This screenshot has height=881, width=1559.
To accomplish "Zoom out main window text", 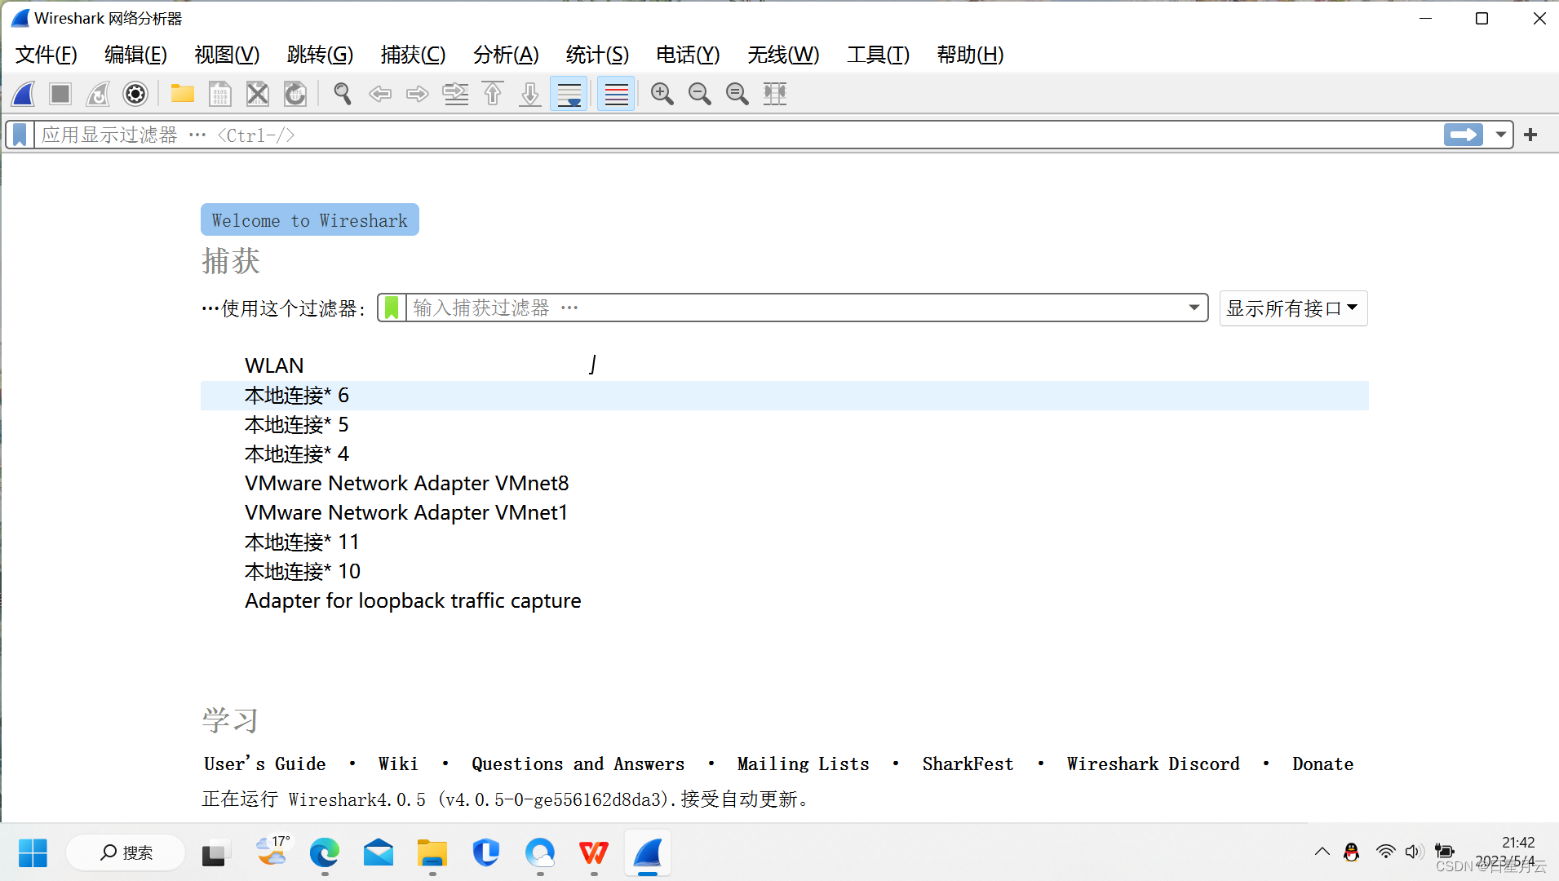I will point(700,94).
